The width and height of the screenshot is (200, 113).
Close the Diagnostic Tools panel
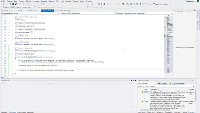point(195,11)
